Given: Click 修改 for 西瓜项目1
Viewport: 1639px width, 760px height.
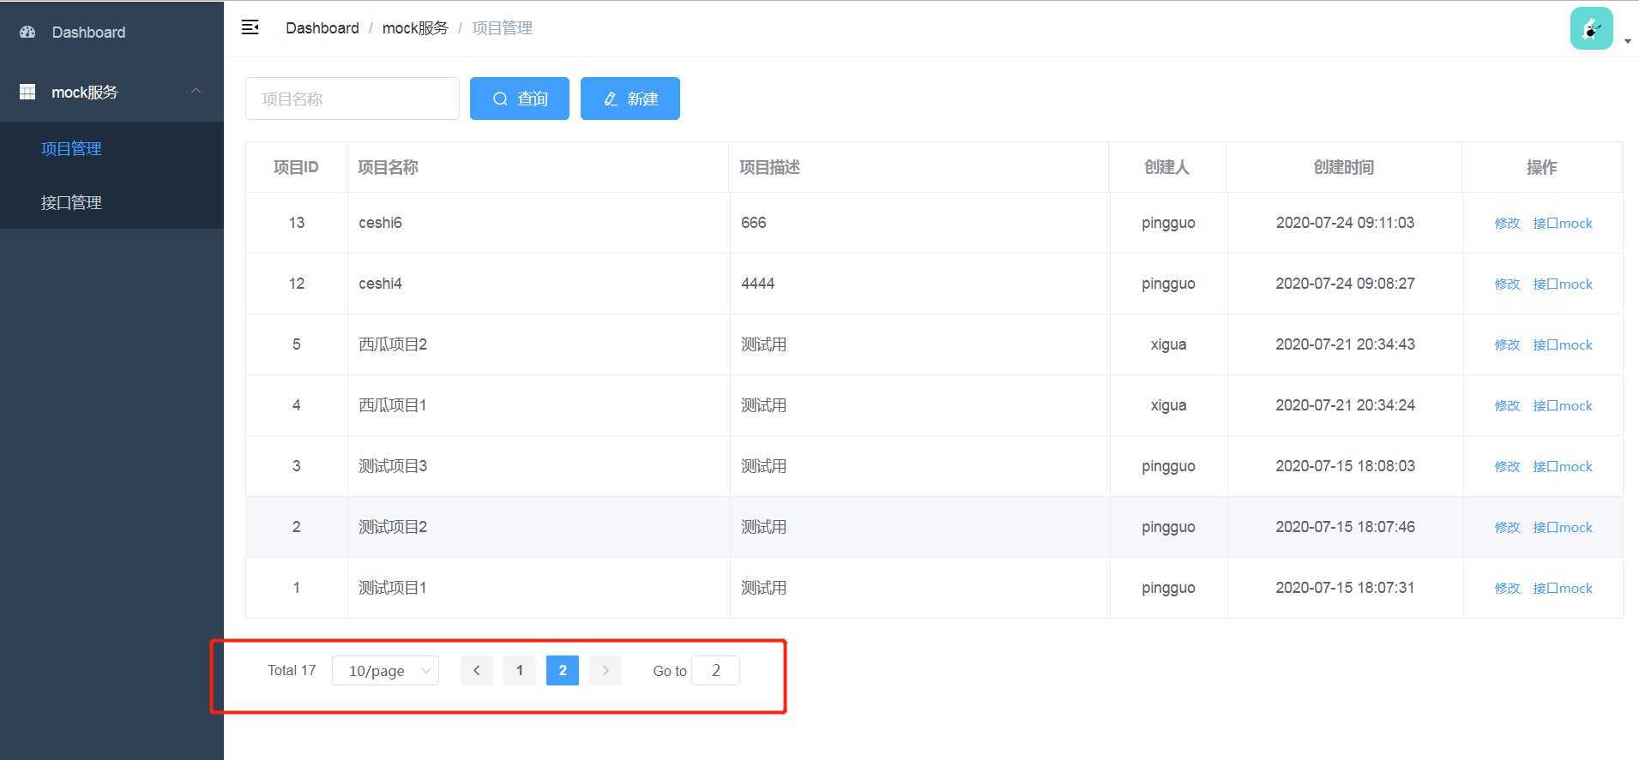Looking at the screenshot, I should pos(1507,405).
